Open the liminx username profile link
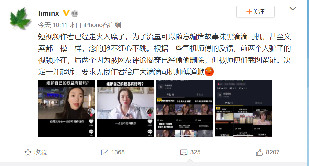 49,13
